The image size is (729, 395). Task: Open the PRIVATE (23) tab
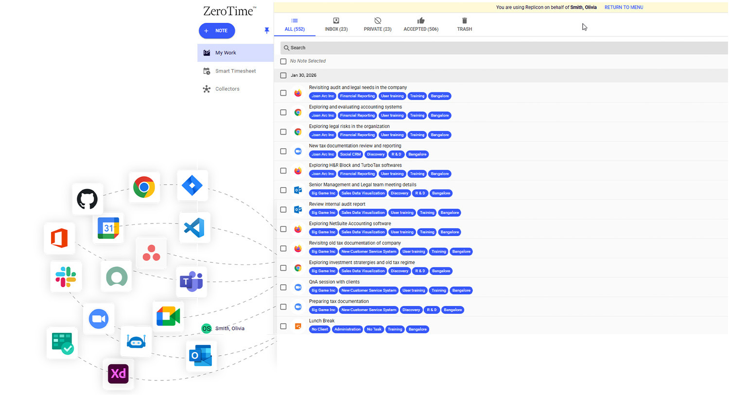[x=378, y=25]
